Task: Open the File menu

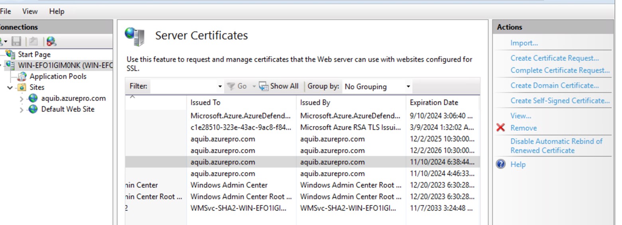Action: coord(6,11)
